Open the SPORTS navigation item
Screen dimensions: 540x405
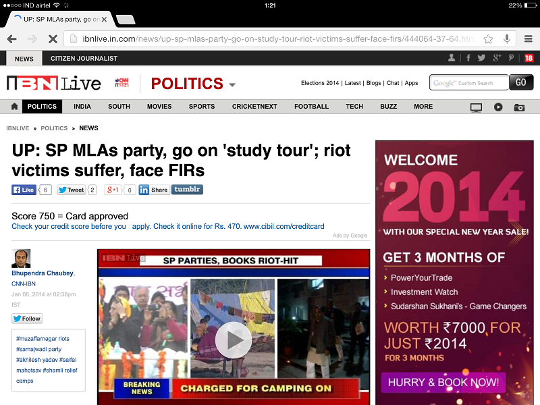202,107
